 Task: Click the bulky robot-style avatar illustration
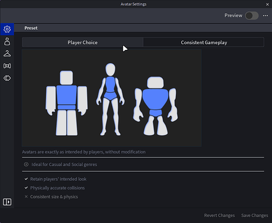[156, 106]
